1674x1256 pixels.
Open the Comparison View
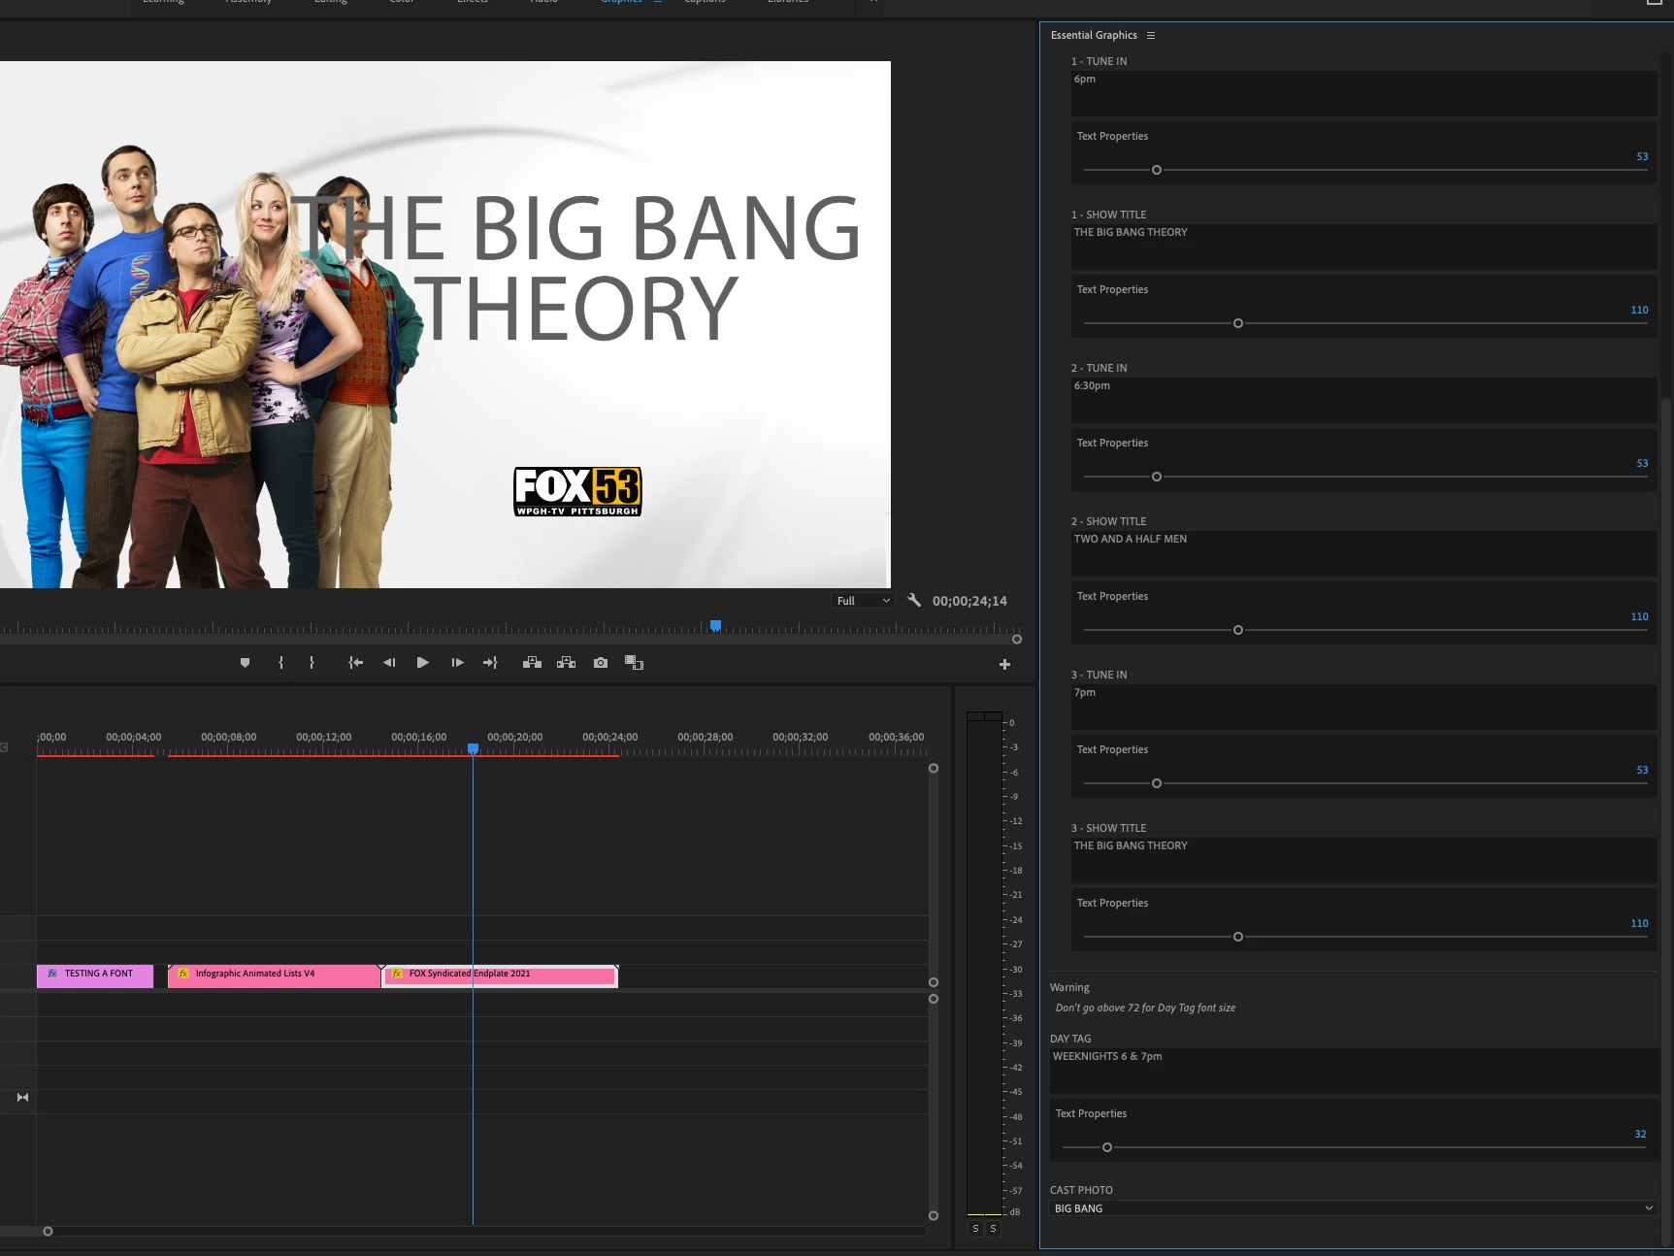point(635,663)
